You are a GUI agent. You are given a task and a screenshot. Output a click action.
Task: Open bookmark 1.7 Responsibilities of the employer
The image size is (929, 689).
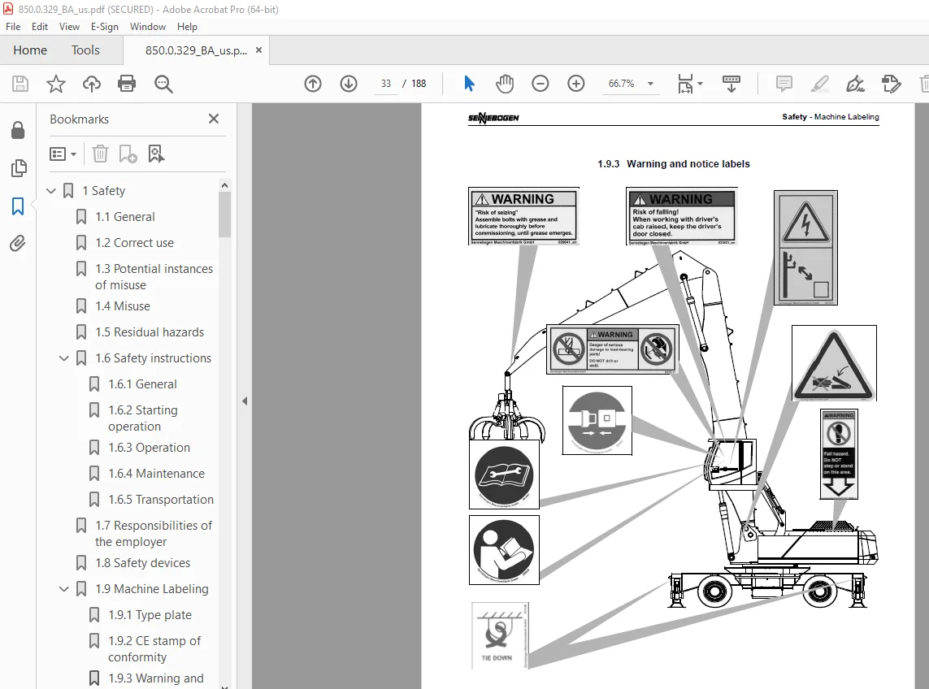pos(154,534)
